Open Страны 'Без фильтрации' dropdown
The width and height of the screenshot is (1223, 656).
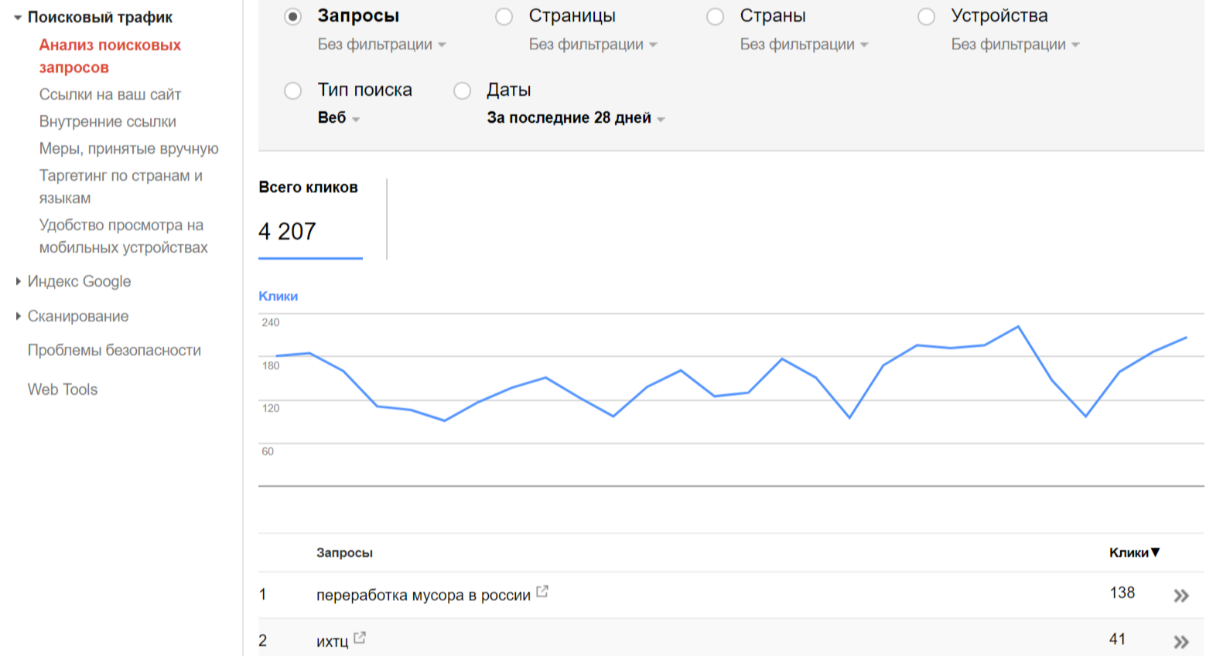[804, 45]
